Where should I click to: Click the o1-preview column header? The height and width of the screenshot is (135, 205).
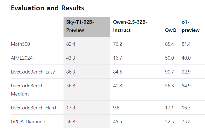click(x=191, y=26)
